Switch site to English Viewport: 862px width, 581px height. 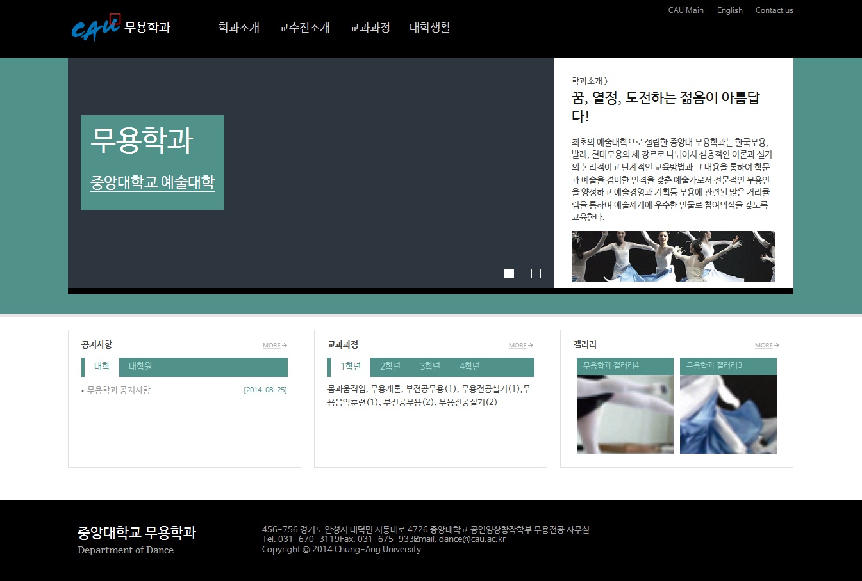(730, 10)
